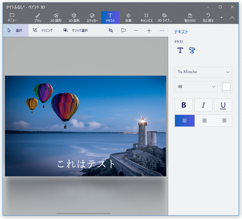Open the メニュー folder menu
Screen dimensions: 242x219
12,17
